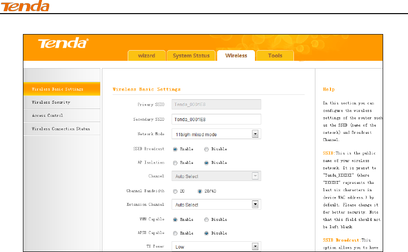Click the Secondary SSID label

point(149,119)
